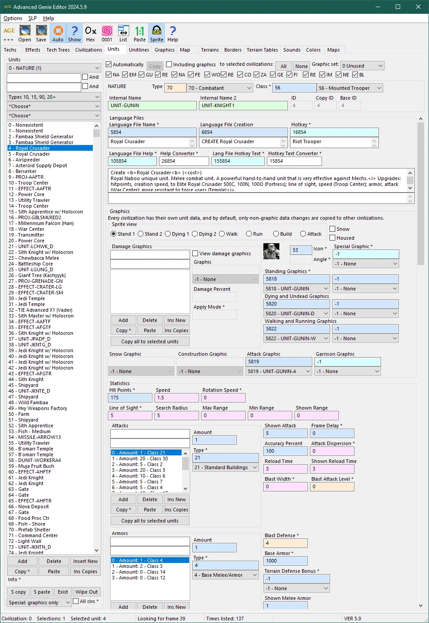The image size is (429, 623).
Task: Toggle the 1:1 Paste mode icon
Action: click(140, 34)
